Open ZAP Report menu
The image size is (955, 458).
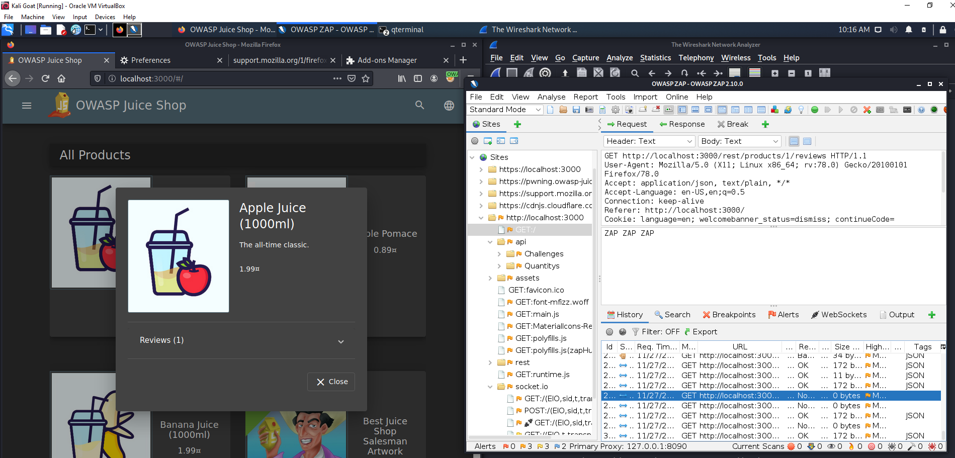pyautogui.click(x=586, y=97)
